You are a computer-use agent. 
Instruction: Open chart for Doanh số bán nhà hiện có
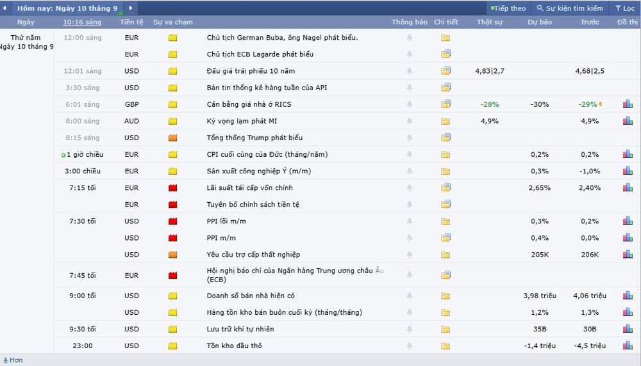tap(628, 296)
